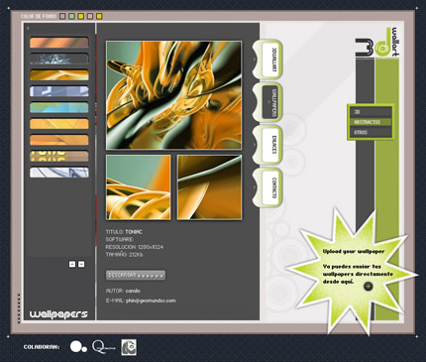Viewport: 426px width, 362px height.
Task: Click the square collaborator logo at bottom
Action: pos(129,347)
